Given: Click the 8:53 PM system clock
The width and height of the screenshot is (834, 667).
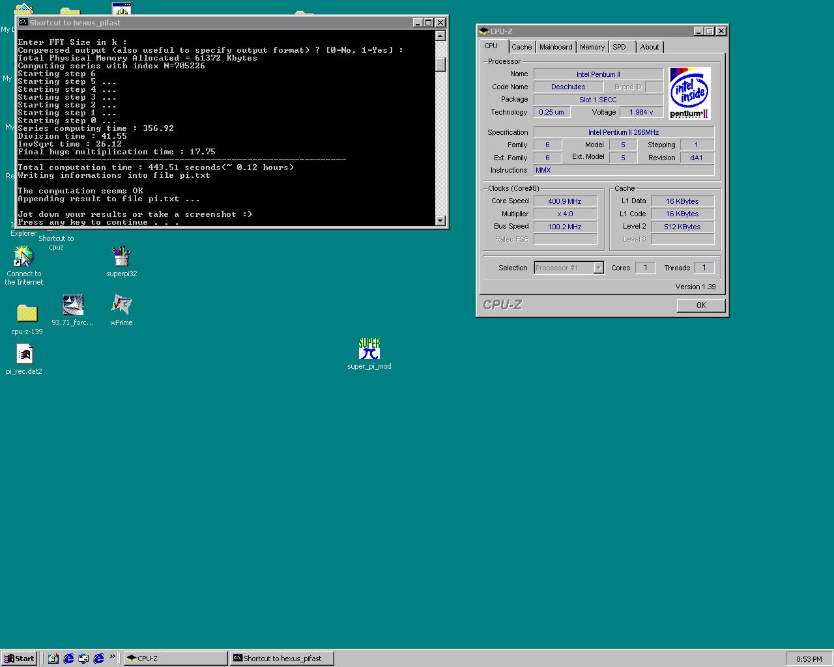Looking at the screenshot, I should (809, 659).
